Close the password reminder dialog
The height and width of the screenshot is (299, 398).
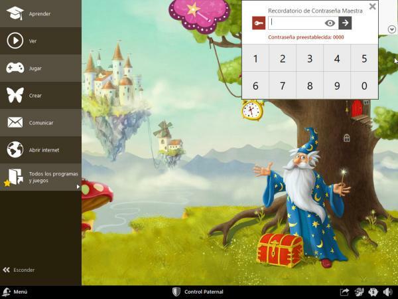point(372,7)
